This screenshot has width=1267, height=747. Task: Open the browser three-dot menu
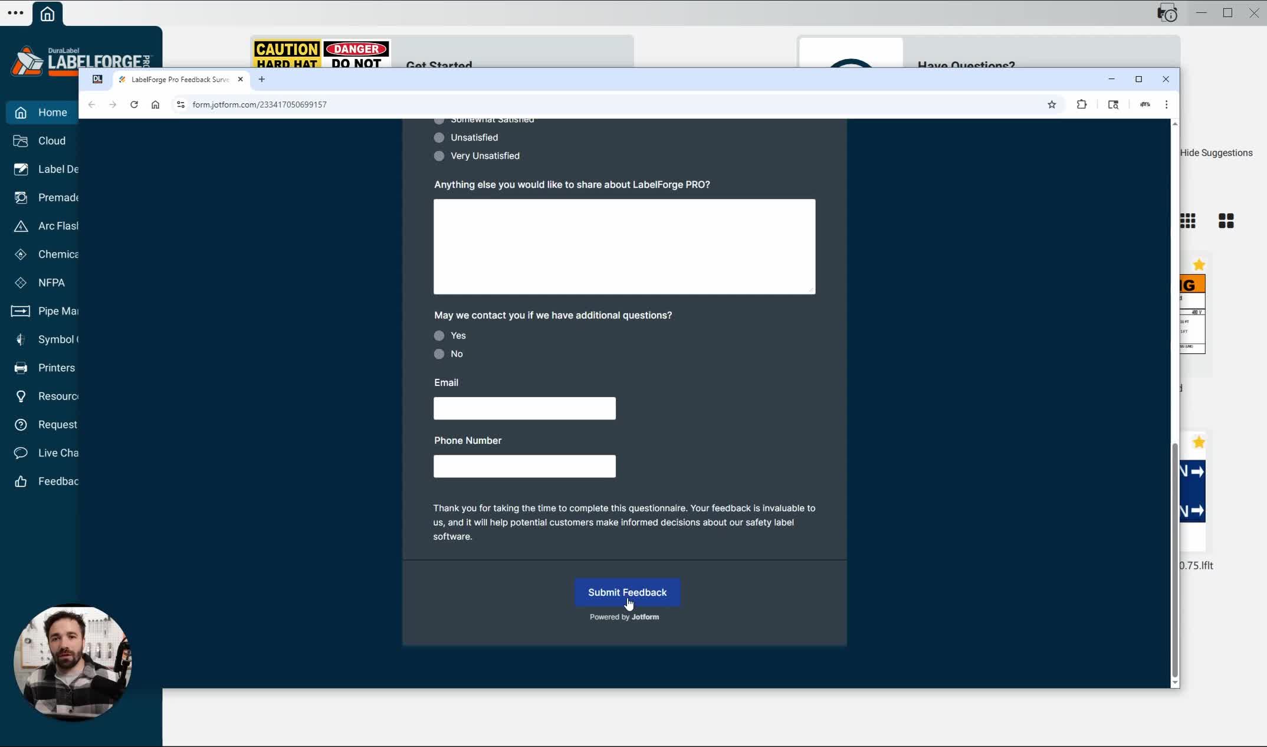[x=1166, y=104]
